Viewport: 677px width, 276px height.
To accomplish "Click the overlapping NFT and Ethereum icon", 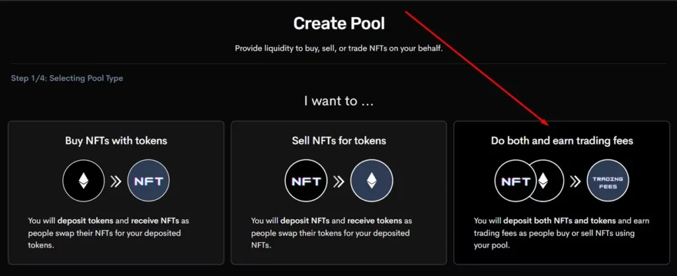I will click(x=530, y=181).
